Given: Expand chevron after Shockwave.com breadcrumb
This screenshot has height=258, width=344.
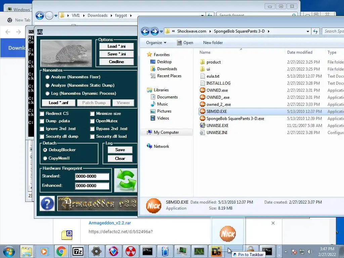Looking at the screenshot, I should (210, 31).
